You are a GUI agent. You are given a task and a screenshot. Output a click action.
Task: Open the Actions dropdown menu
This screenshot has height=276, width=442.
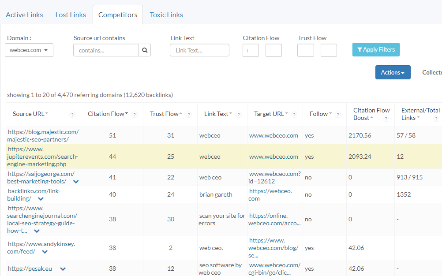pos(393,72)
